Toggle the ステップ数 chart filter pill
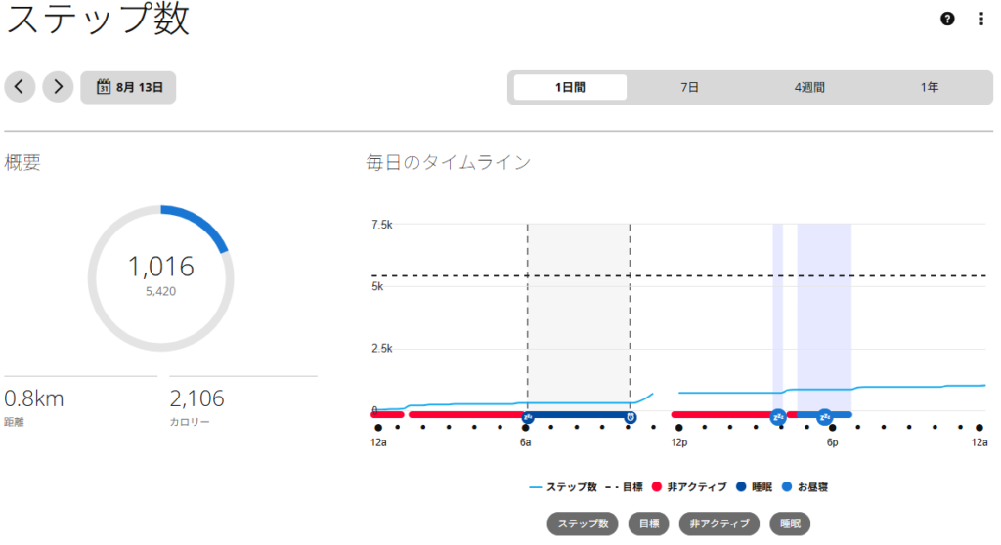 tap(583, 524)
